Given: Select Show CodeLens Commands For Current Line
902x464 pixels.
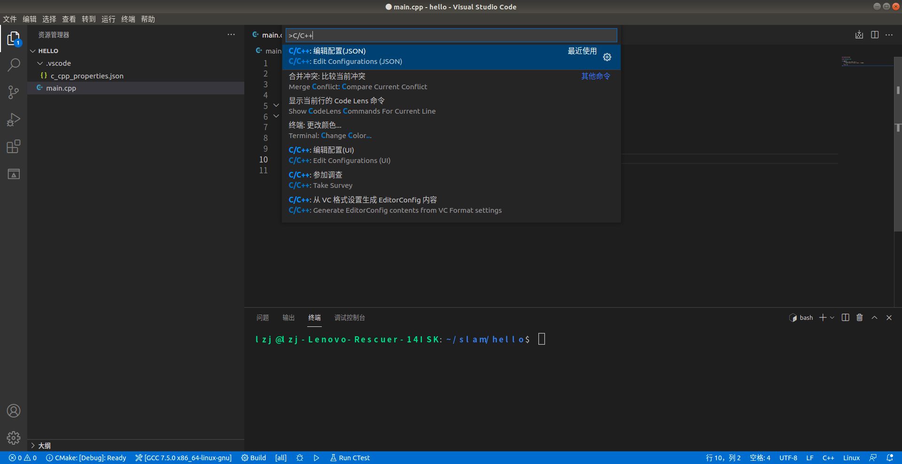Looking at the screenshot, I should click(x=451, y=106).
